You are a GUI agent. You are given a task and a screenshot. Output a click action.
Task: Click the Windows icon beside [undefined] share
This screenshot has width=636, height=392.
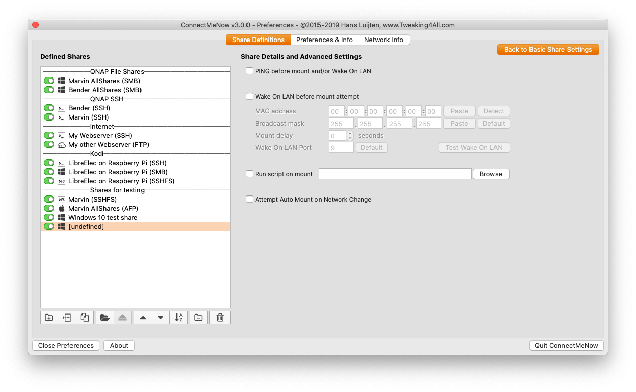(x=61, y=226)
